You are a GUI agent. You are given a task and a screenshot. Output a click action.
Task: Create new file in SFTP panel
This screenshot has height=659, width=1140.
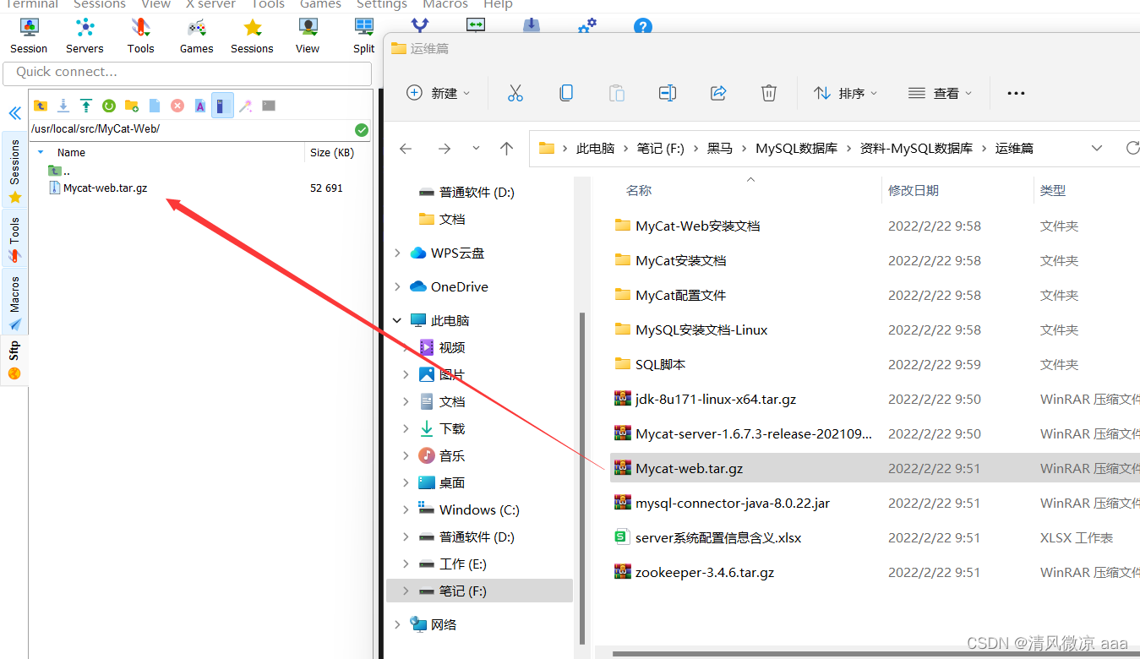(x=155, y=106)
